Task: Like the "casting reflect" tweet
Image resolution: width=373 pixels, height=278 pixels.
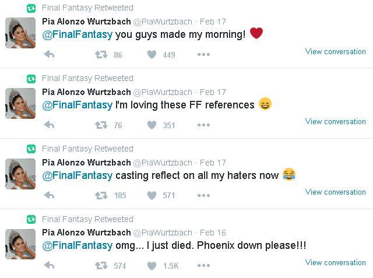Action: tap(152, 195)
